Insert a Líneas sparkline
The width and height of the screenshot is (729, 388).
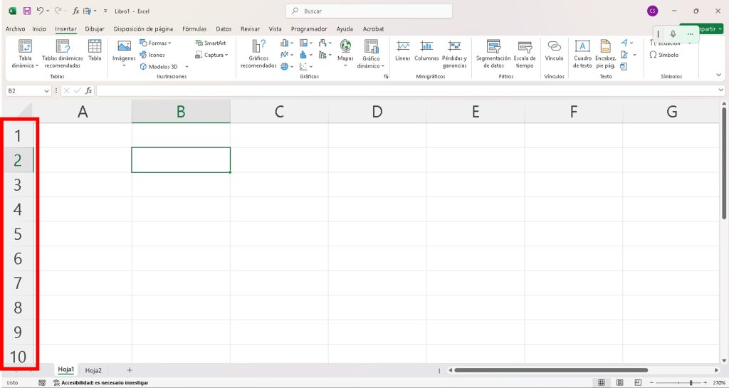pyautogui.click(x=403, y=50)
